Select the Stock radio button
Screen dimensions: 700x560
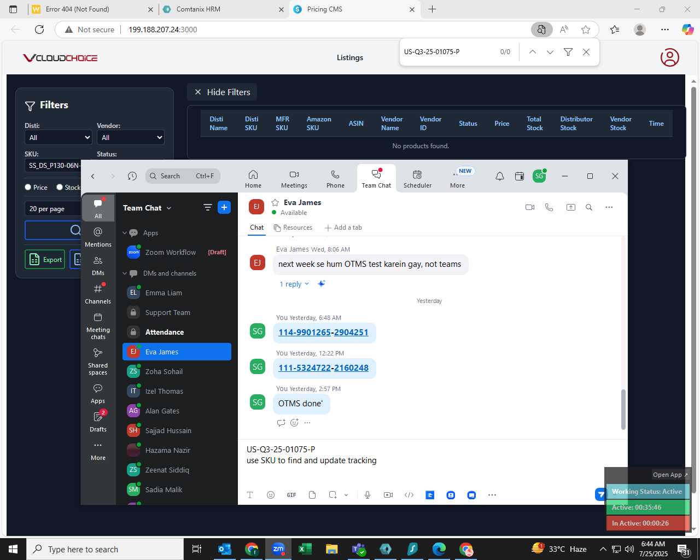click(x=60, y=187)
